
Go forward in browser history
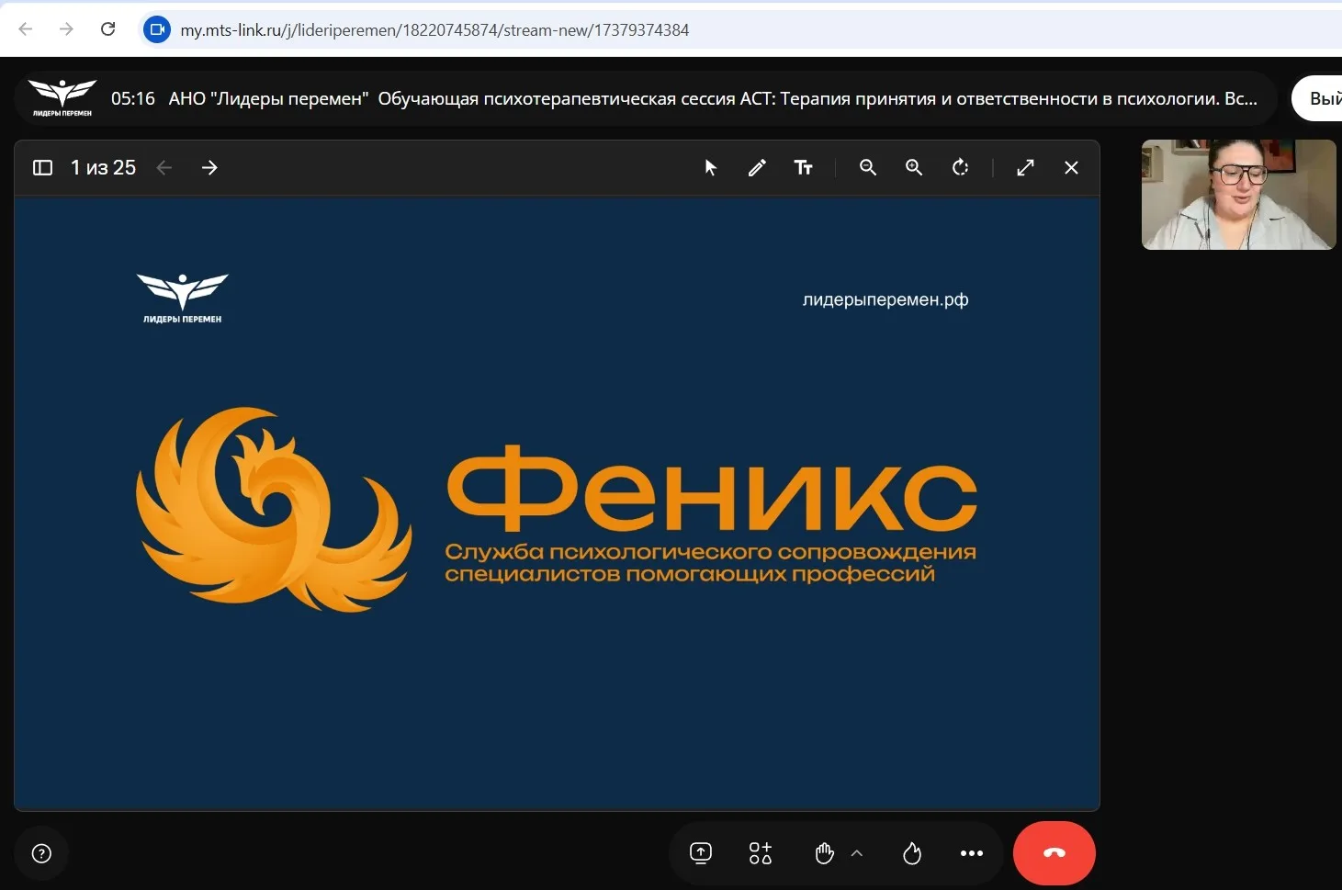[66, 29]
